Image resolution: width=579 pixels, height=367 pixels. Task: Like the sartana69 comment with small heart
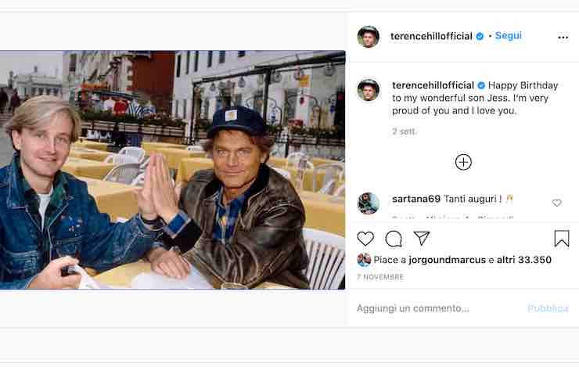[x=557, y=203]
